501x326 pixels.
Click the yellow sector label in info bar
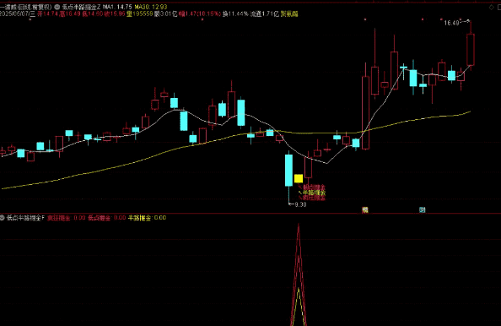pos(289,14)
